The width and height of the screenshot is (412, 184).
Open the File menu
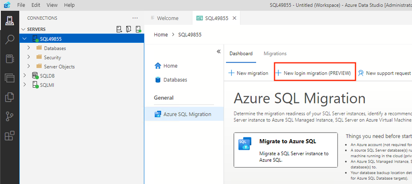point(21,5)
